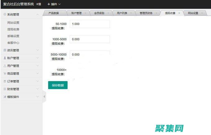Click the 插件 menu in header
Viewport: 211px width, 135px height.
(54, 4)
